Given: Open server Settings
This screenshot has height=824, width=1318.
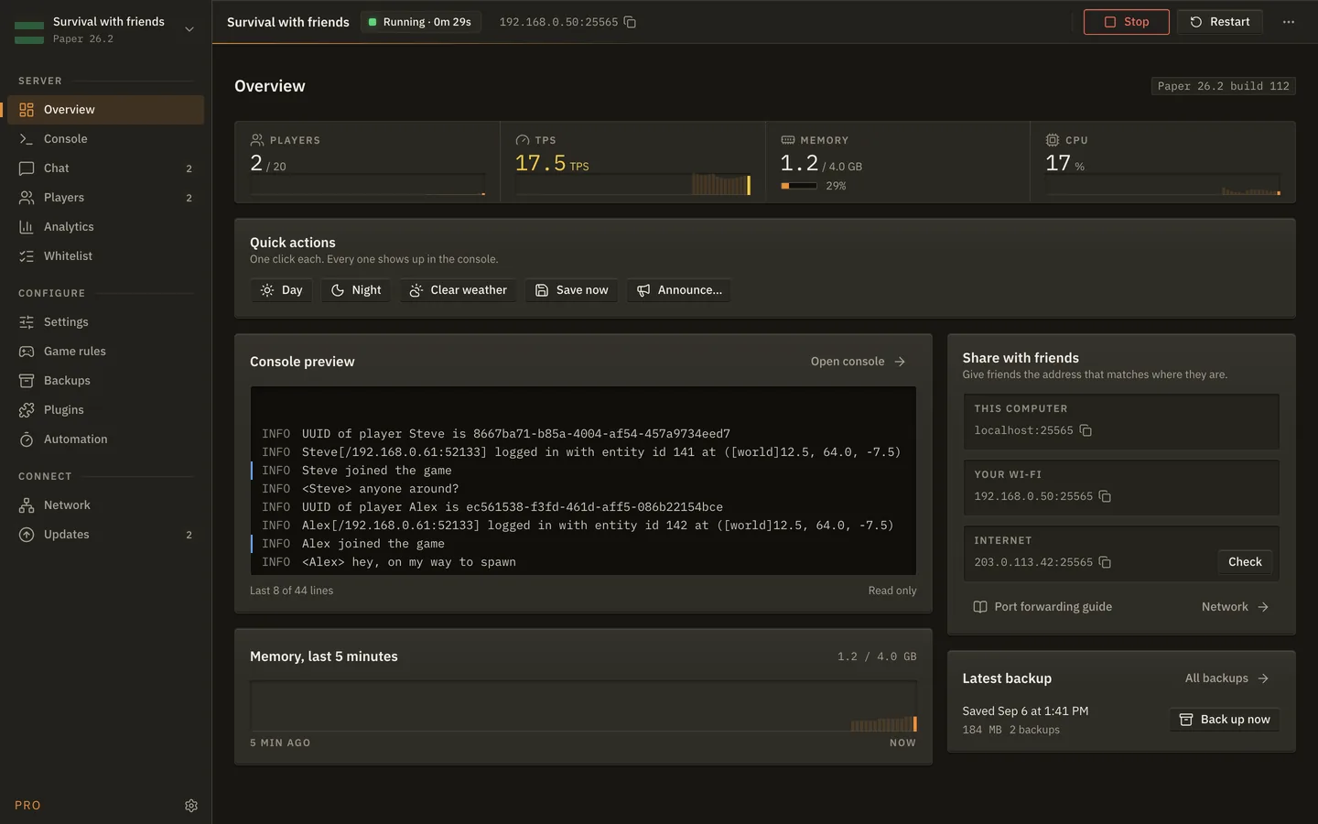Looking at the screenshot, I should 105,322.
